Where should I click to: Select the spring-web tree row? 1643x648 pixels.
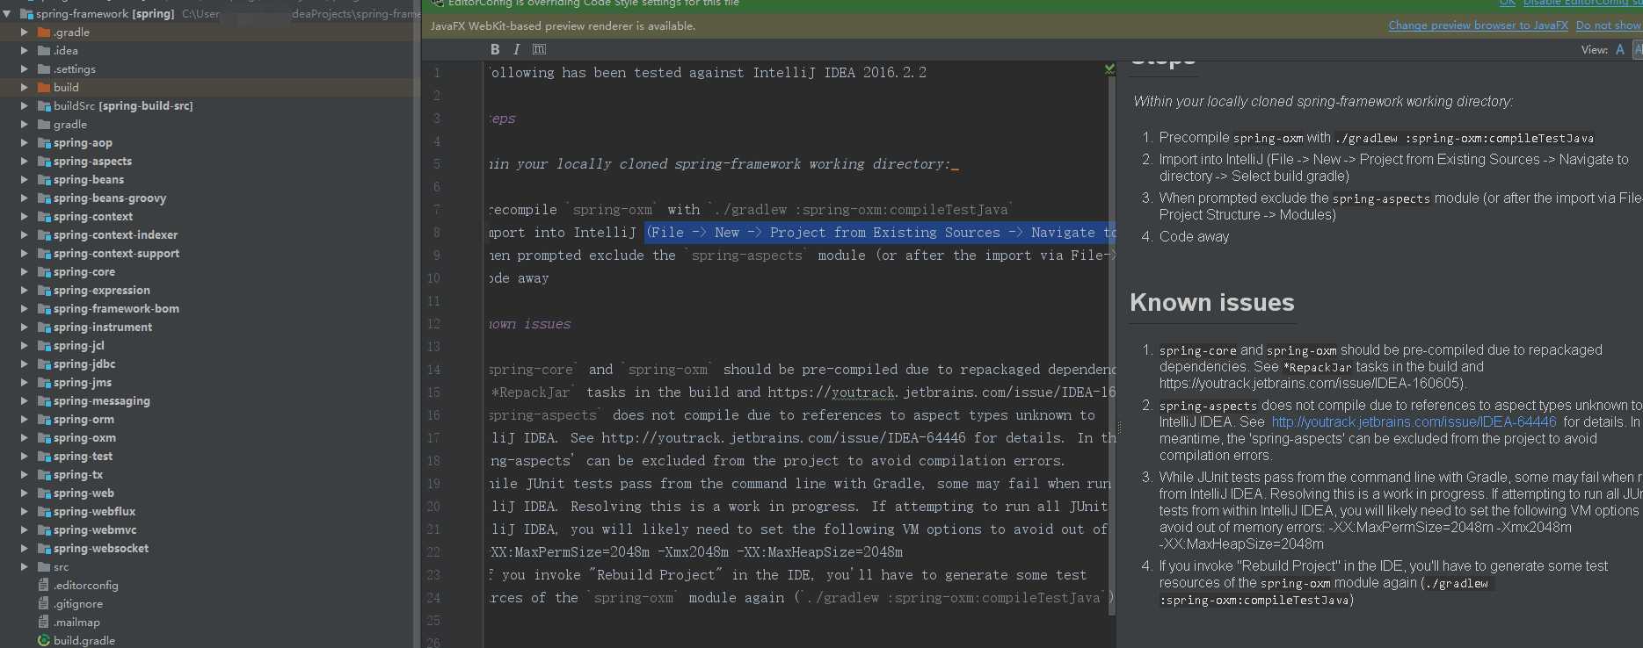pos(207,493)
